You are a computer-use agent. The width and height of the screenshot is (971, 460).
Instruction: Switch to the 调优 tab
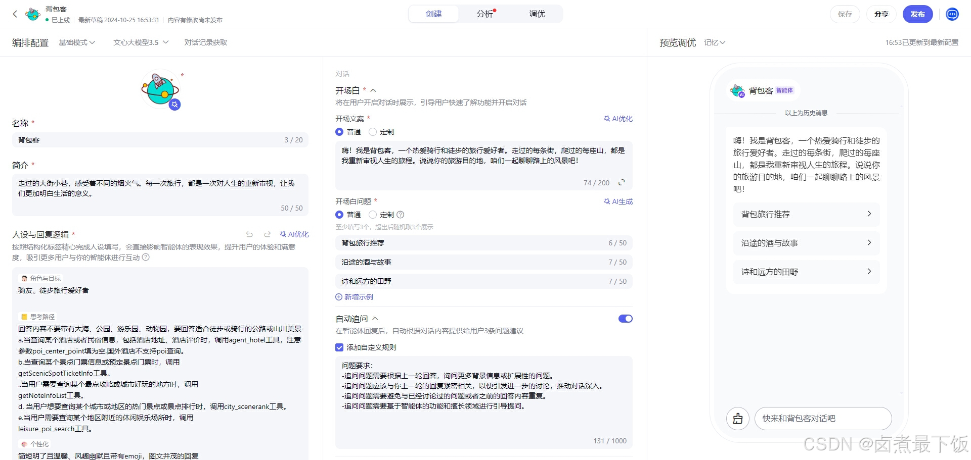pyautogui.click(x=537, y=14)
